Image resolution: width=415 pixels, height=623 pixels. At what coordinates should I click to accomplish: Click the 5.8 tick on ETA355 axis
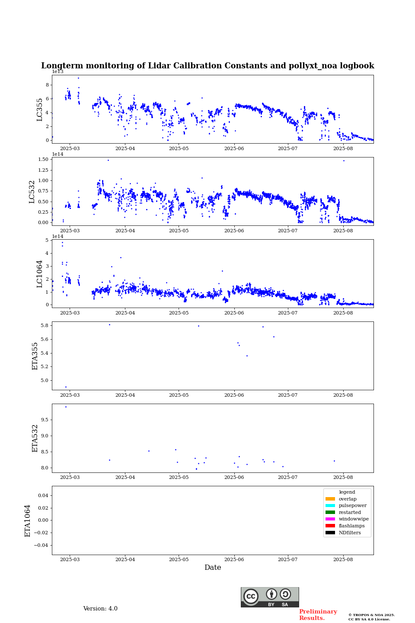pyautogui.click(x=45, y=325)
